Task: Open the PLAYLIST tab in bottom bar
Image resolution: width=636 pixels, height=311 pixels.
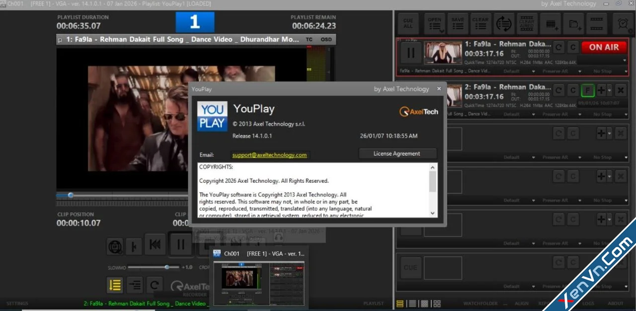Action: tap(374, 304)
